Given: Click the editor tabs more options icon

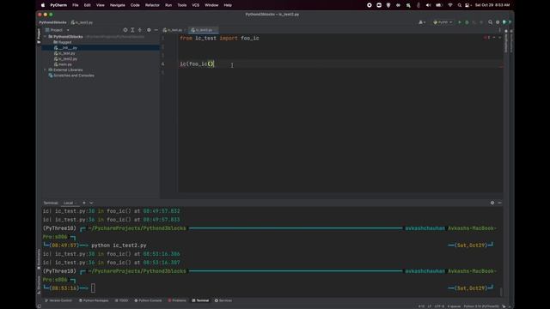Looking at the screenshot, I should [x=499, y=30].
